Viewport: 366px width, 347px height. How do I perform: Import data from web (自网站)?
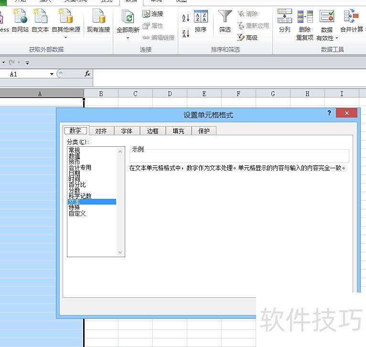pyautogui.click(x=21, y=21)
